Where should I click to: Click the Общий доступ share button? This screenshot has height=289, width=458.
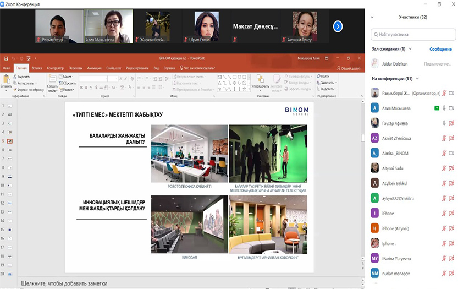click(x=348, y=68)
